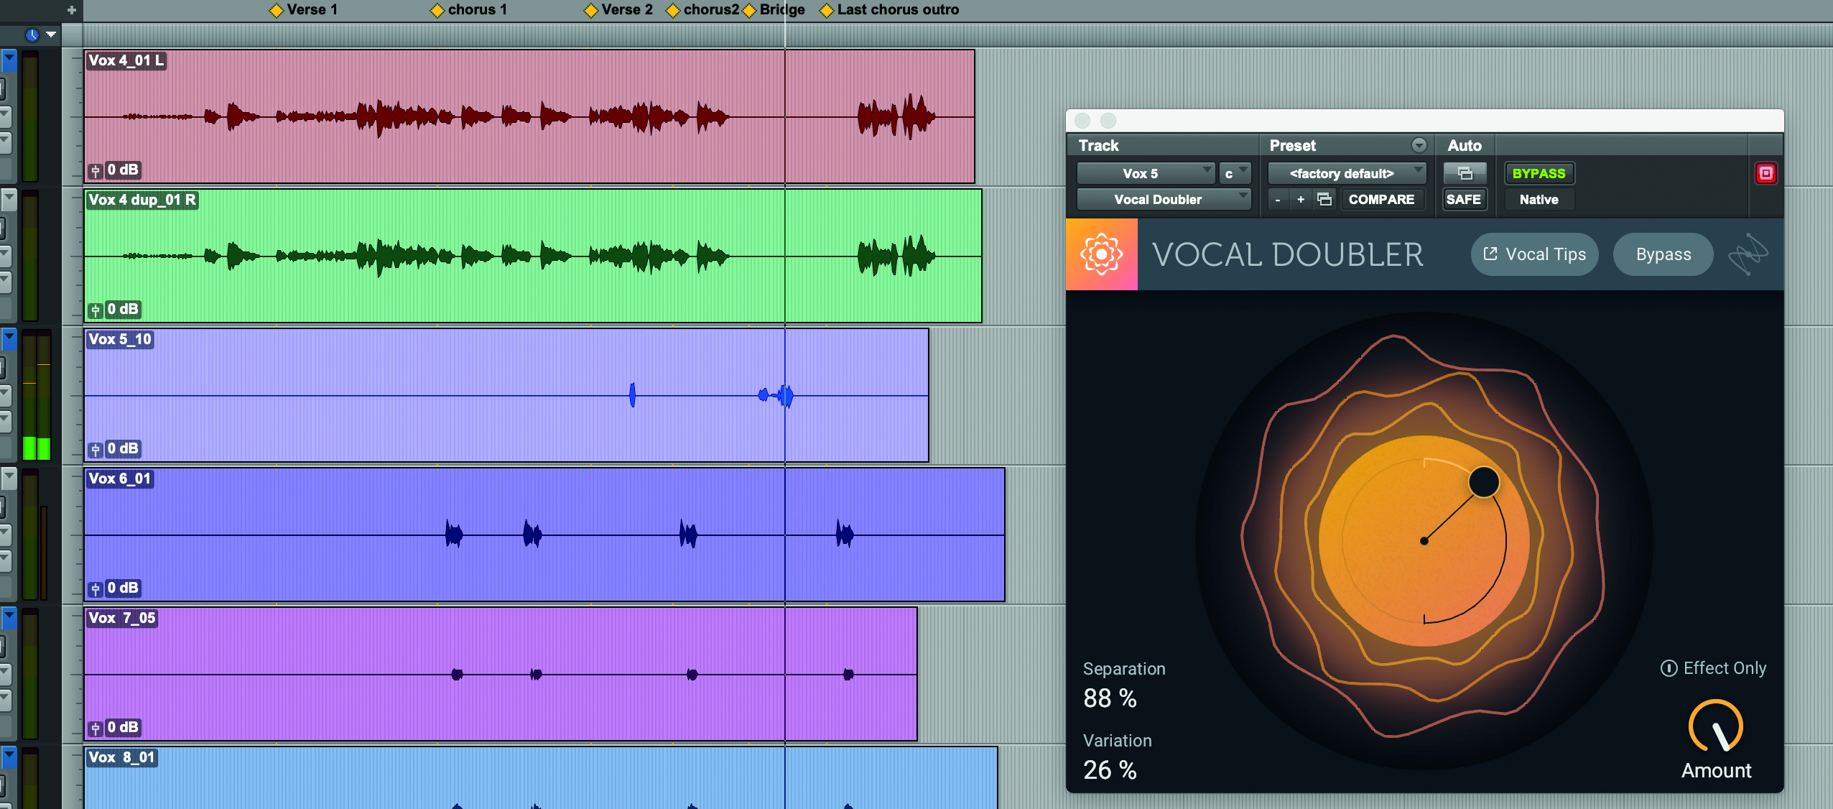Image resolution: width=1833 pixels, height=809 pixels.
Task: Click the plus icon above the track list
Action: click(71, 10)
